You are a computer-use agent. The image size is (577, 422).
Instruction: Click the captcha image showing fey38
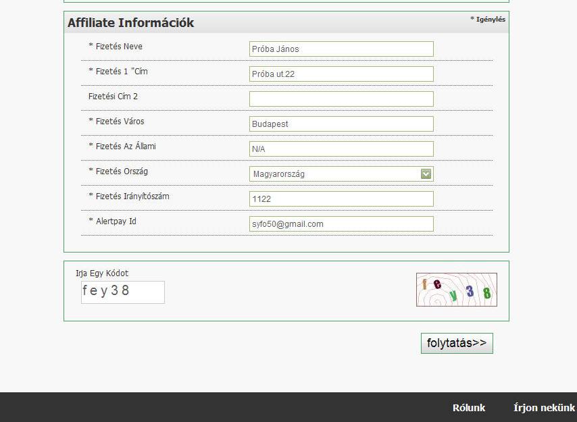[x=456, y=289]
